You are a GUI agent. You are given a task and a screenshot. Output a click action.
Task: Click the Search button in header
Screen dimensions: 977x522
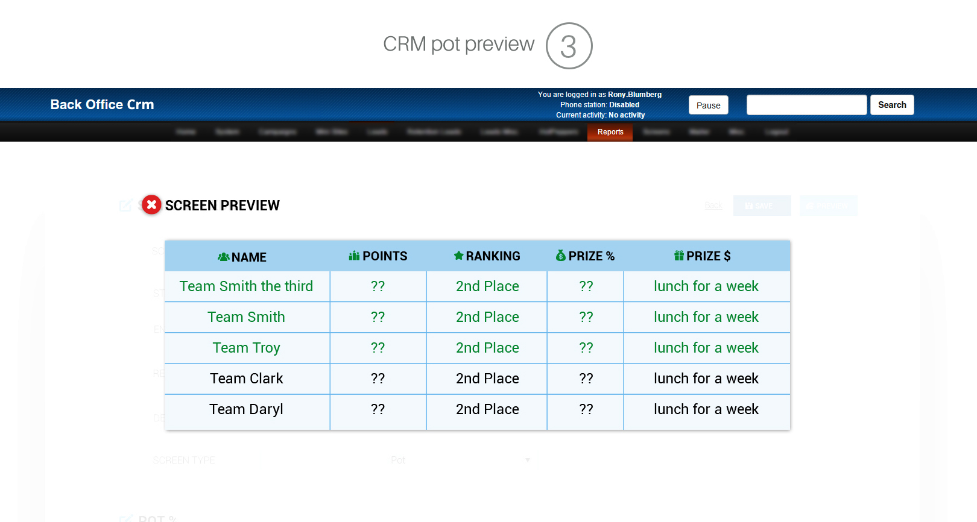[892, 105]
